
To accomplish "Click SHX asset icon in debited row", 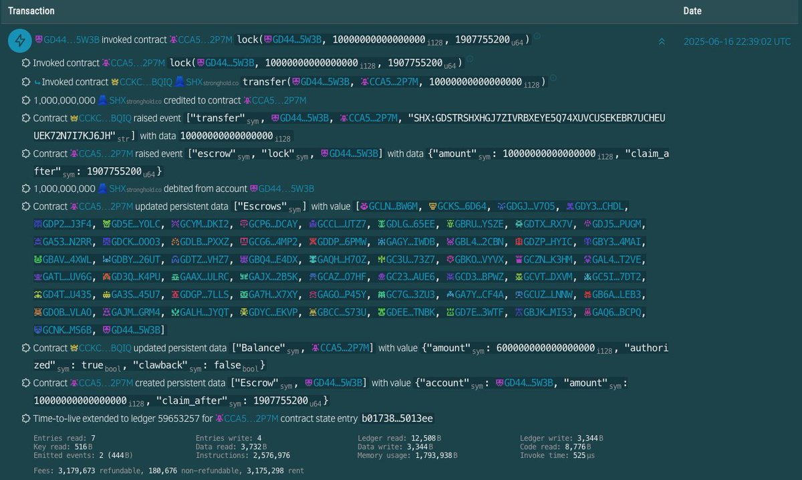I will point(102,189).
